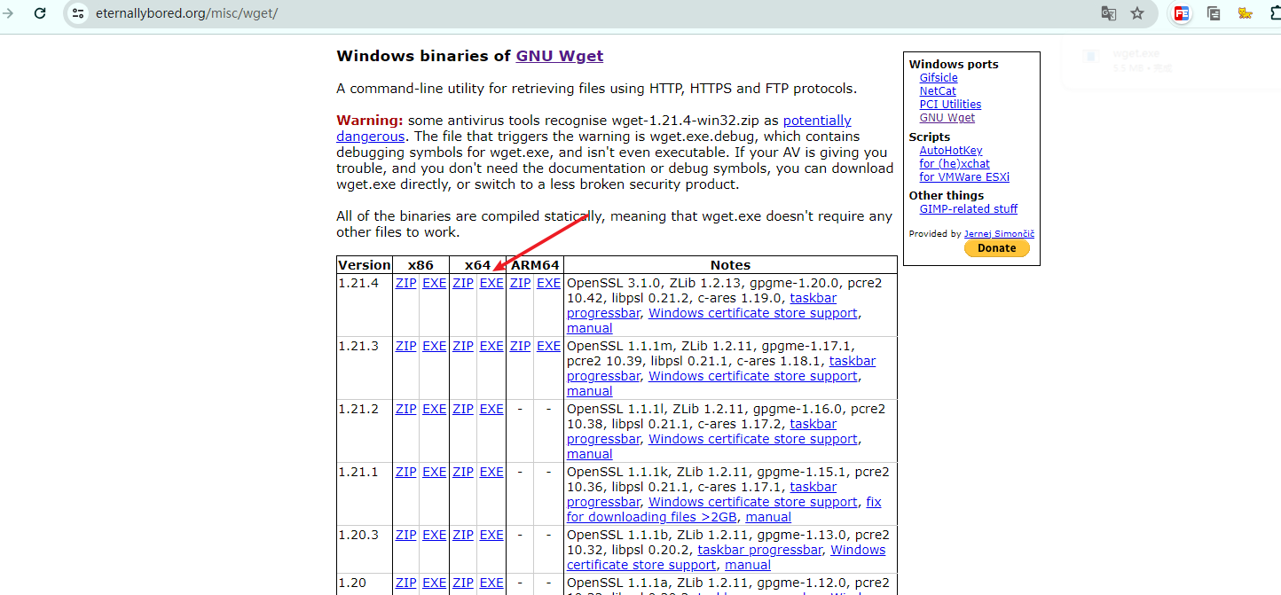
Task: Open the 1.20.3 manual link
Action: click(748, 565)
